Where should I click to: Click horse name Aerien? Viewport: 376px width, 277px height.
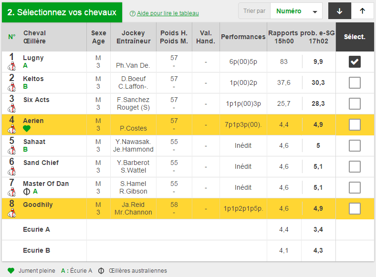click(x=33, y=121)
